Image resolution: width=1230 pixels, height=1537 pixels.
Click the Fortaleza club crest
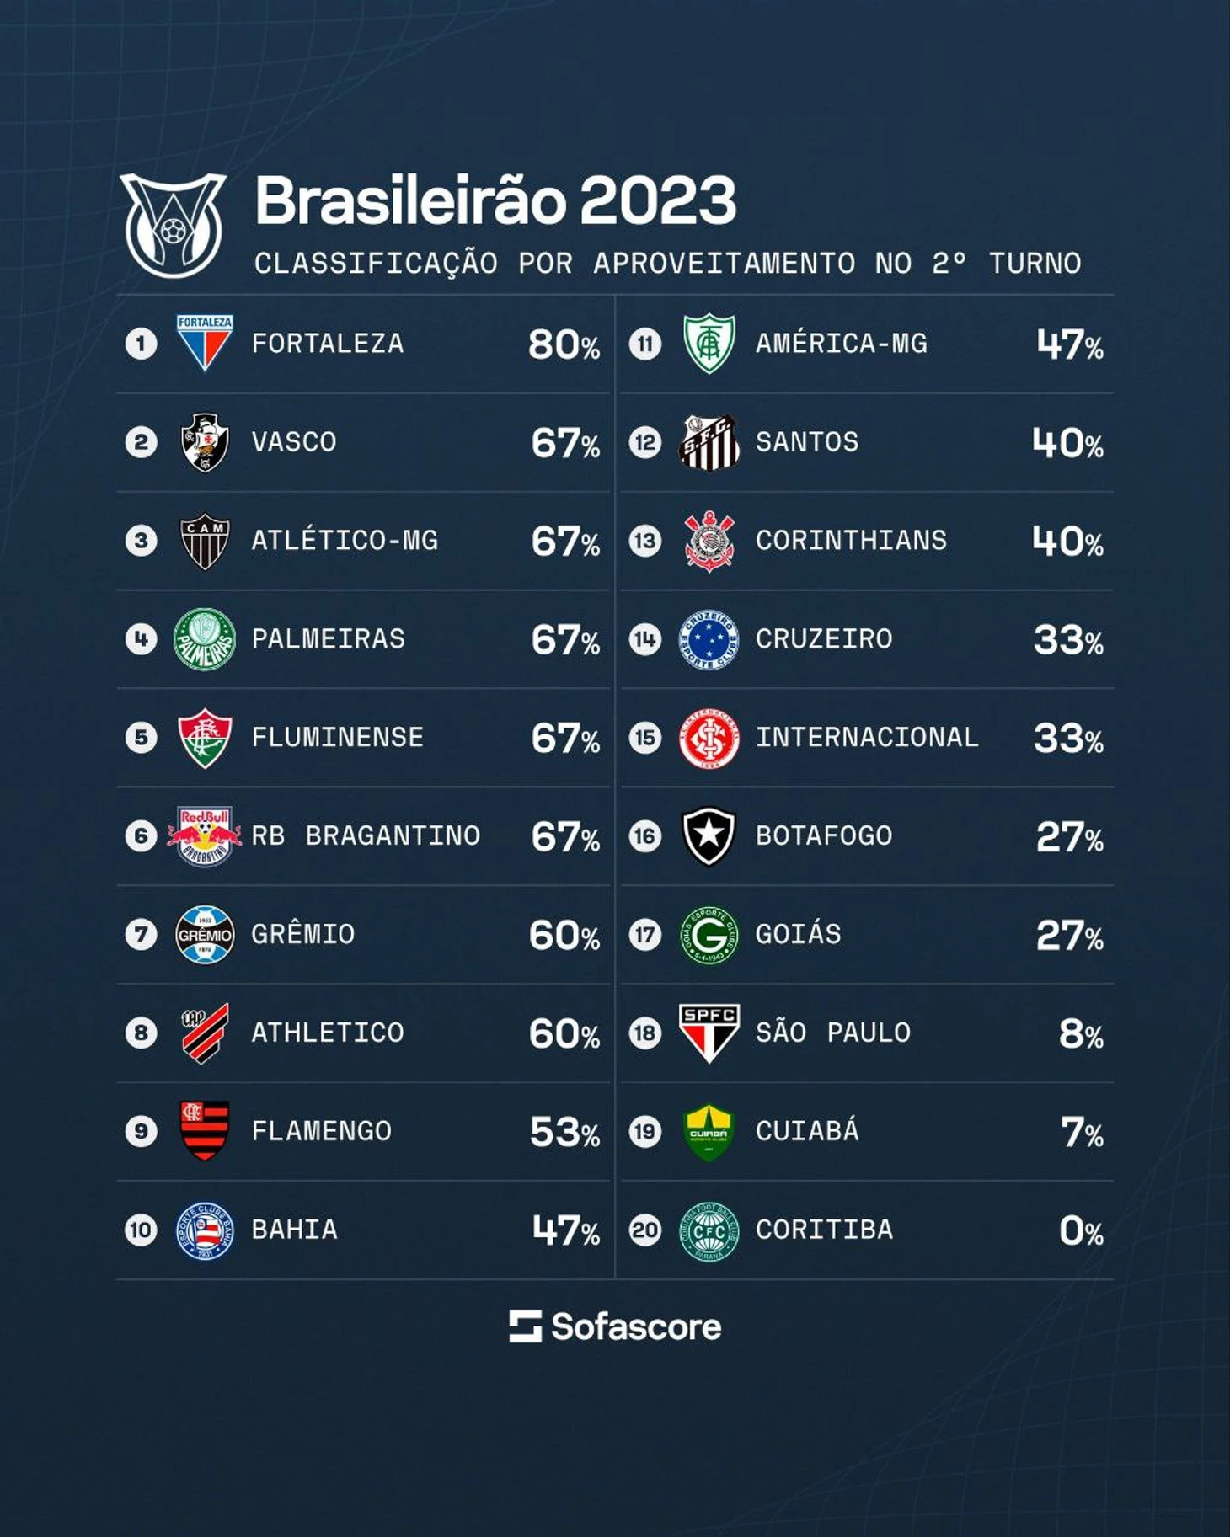(205, 343)
